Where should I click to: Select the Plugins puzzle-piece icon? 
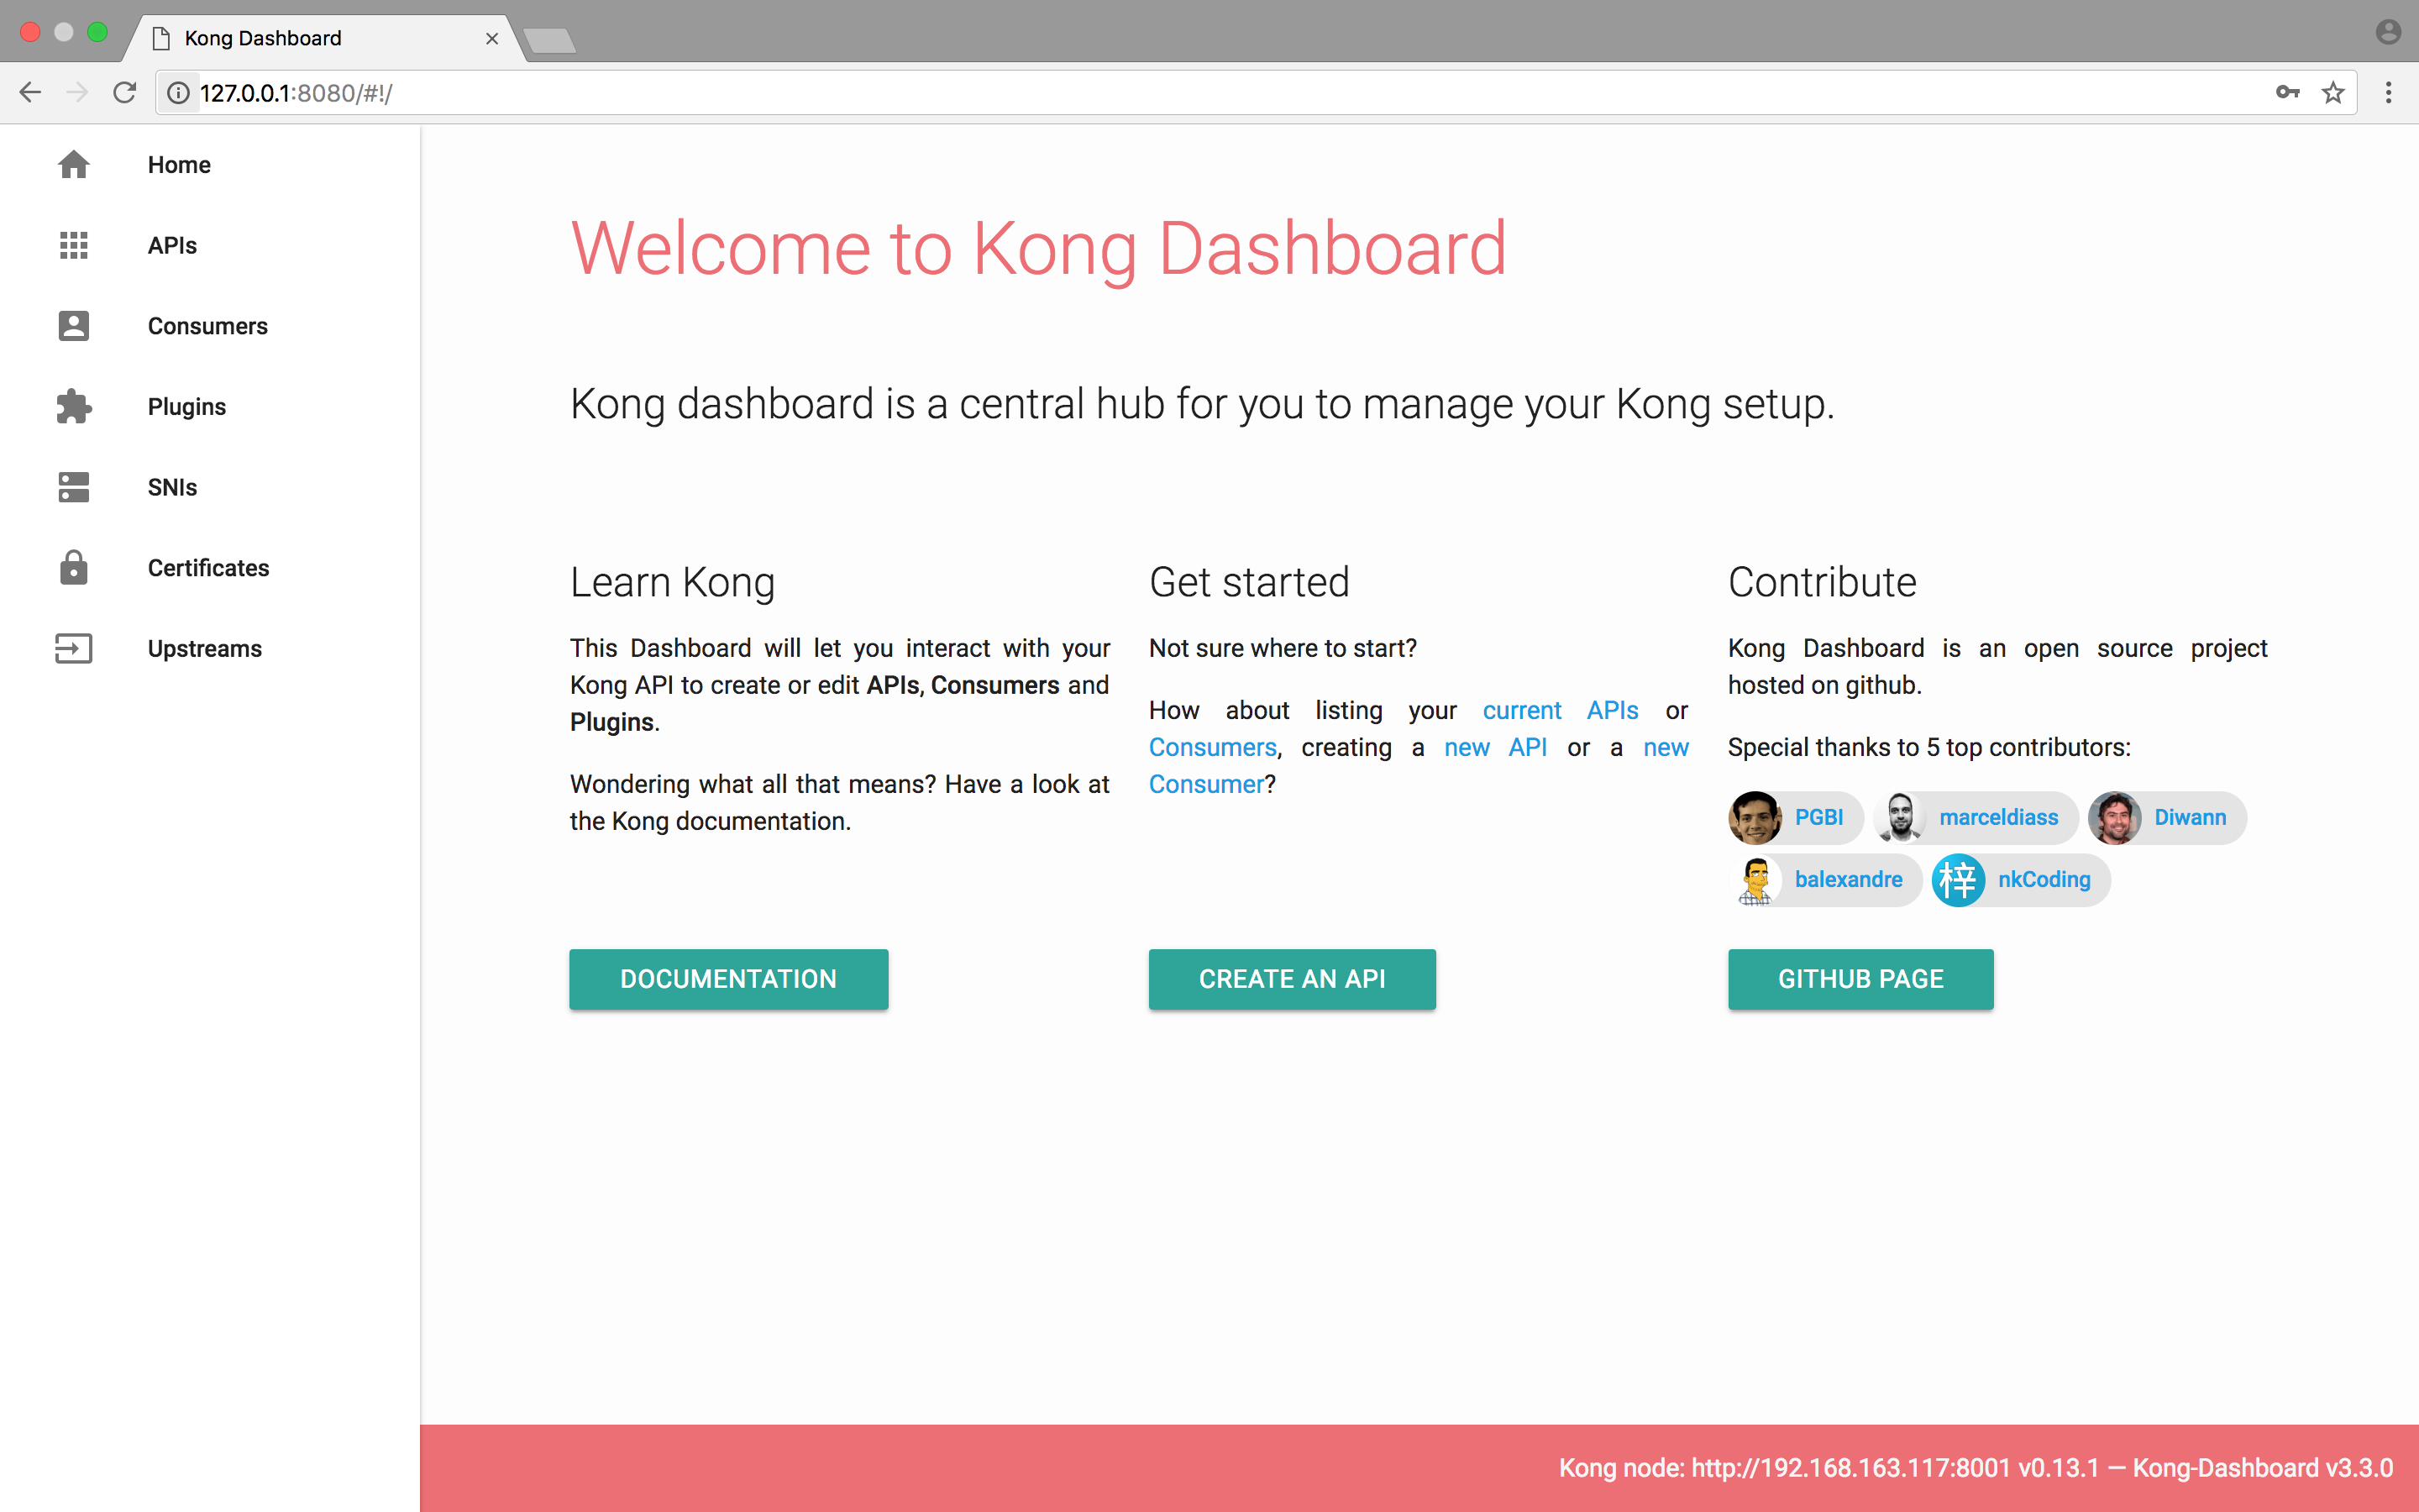click(74, 406)
